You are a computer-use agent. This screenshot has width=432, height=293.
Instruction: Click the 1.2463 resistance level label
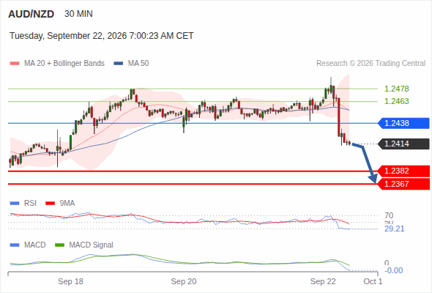point(396,101)
